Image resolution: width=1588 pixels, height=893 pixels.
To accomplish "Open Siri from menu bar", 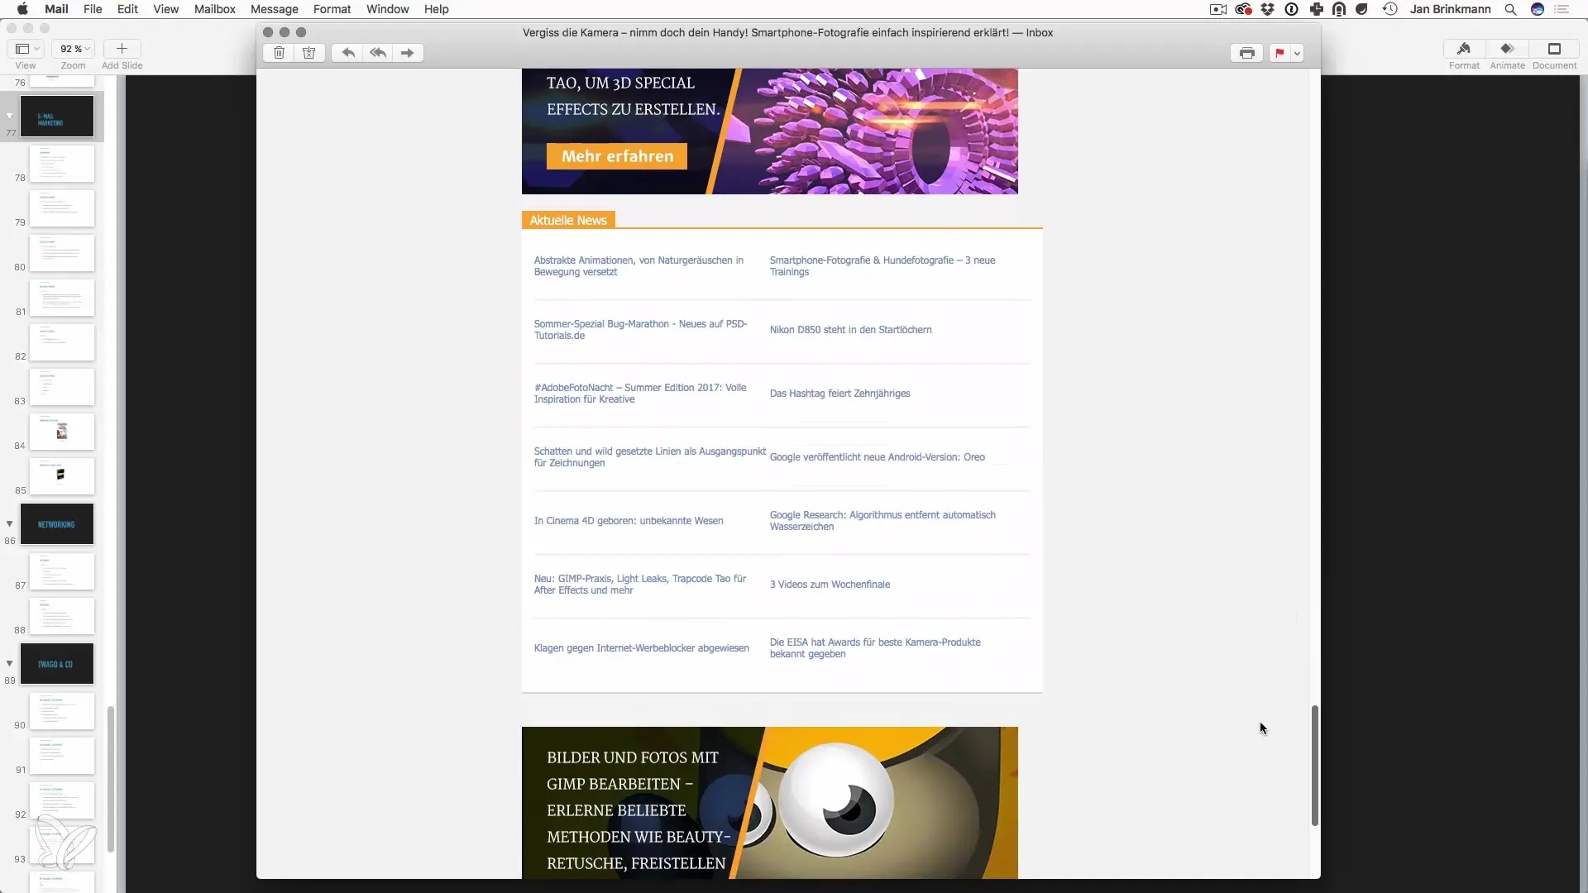I will (x=1538, y=9).
